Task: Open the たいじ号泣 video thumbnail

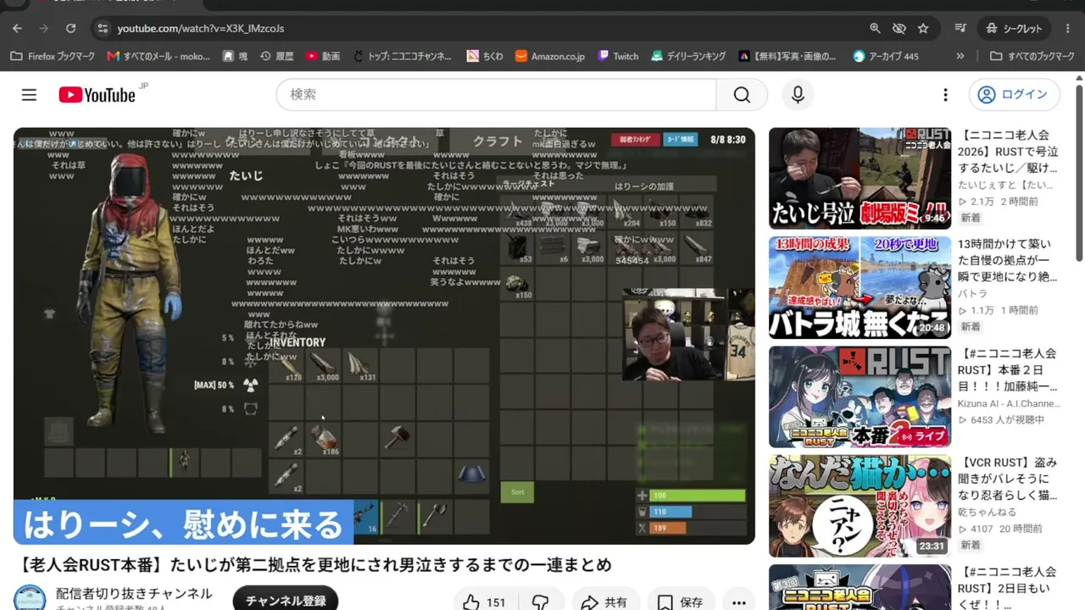Action: pos(860,179)
